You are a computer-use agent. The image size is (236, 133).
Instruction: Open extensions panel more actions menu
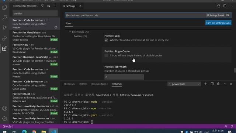tap(55, 6)
